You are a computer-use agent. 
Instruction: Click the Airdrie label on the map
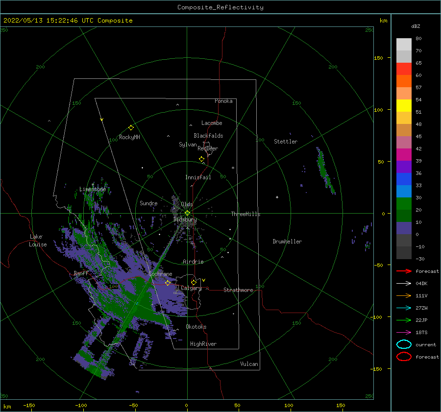193,262
